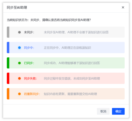Click the 取消 cancel button
Screen dimensions: 132x121
pos(103,111)
